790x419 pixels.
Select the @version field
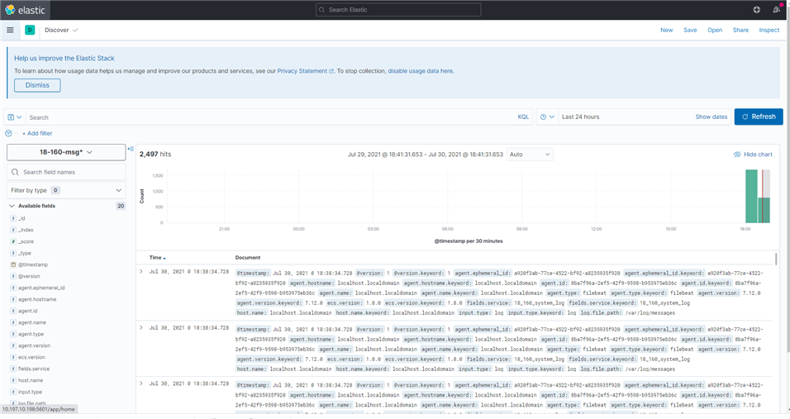tap(29, 277)
